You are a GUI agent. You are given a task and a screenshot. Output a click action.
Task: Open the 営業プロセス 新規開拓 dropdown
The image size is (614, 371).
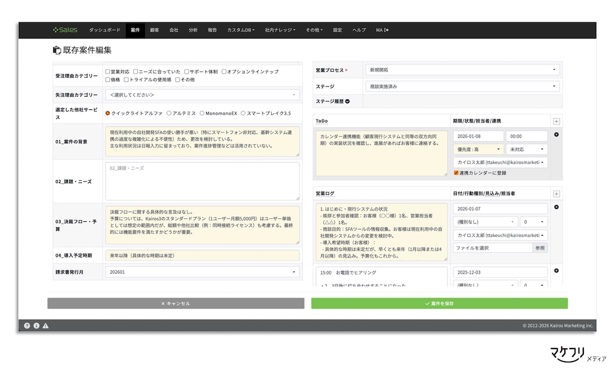pos(462,70)
